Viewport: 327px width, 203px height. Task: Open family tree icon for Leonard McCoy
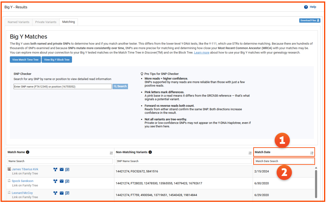click(55, 193)
